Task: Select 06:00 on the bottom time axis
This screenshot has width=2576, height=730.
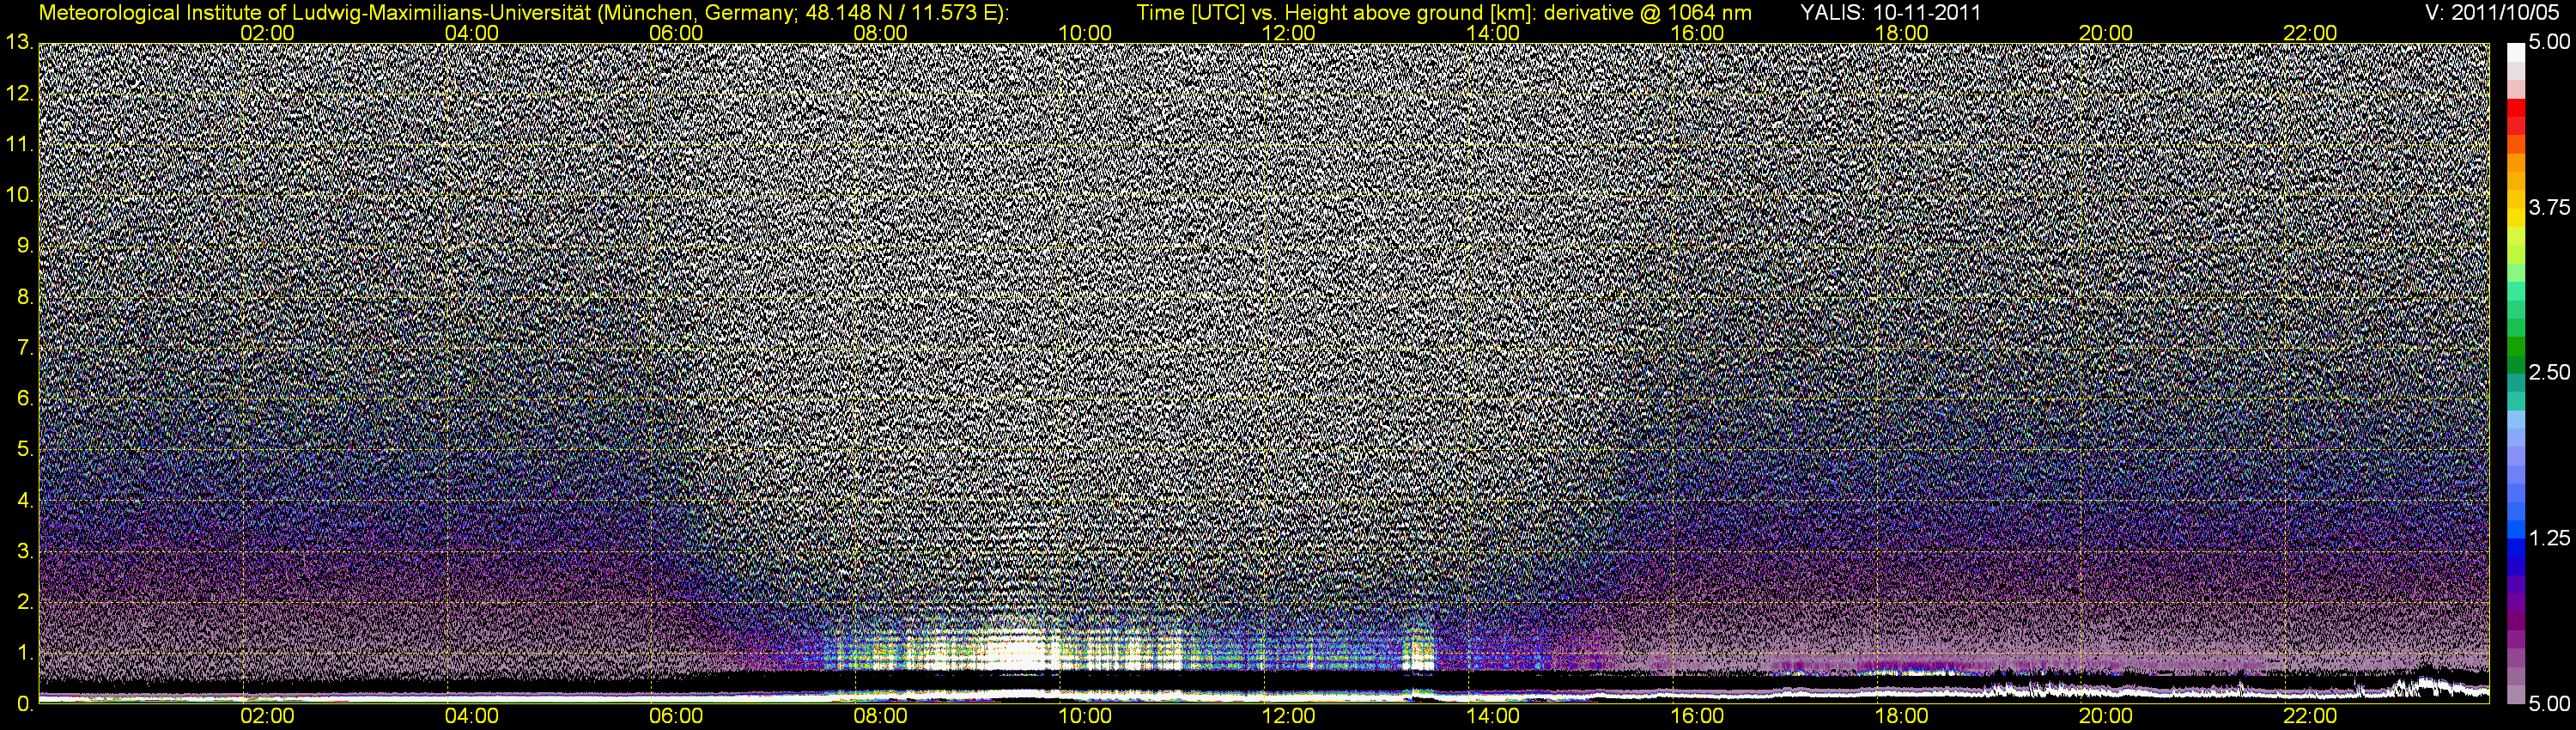Action: coord(676,717)
